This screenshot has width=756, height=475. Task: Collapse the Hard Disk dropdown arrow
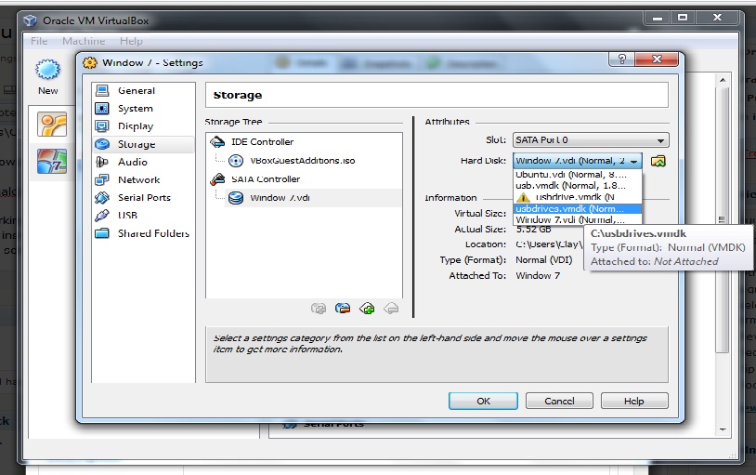point(633,162)
